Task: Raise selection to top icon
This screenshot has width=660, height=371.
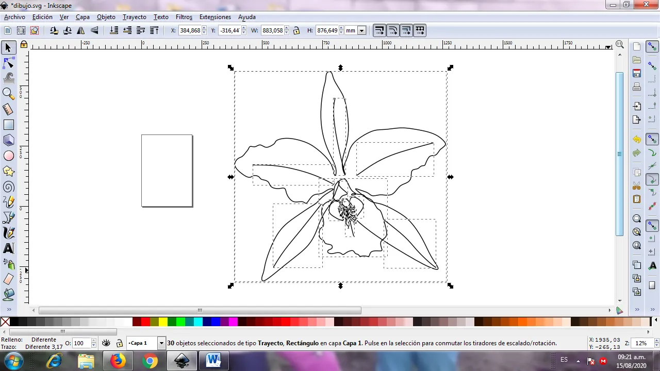Action: pos(154,30)
